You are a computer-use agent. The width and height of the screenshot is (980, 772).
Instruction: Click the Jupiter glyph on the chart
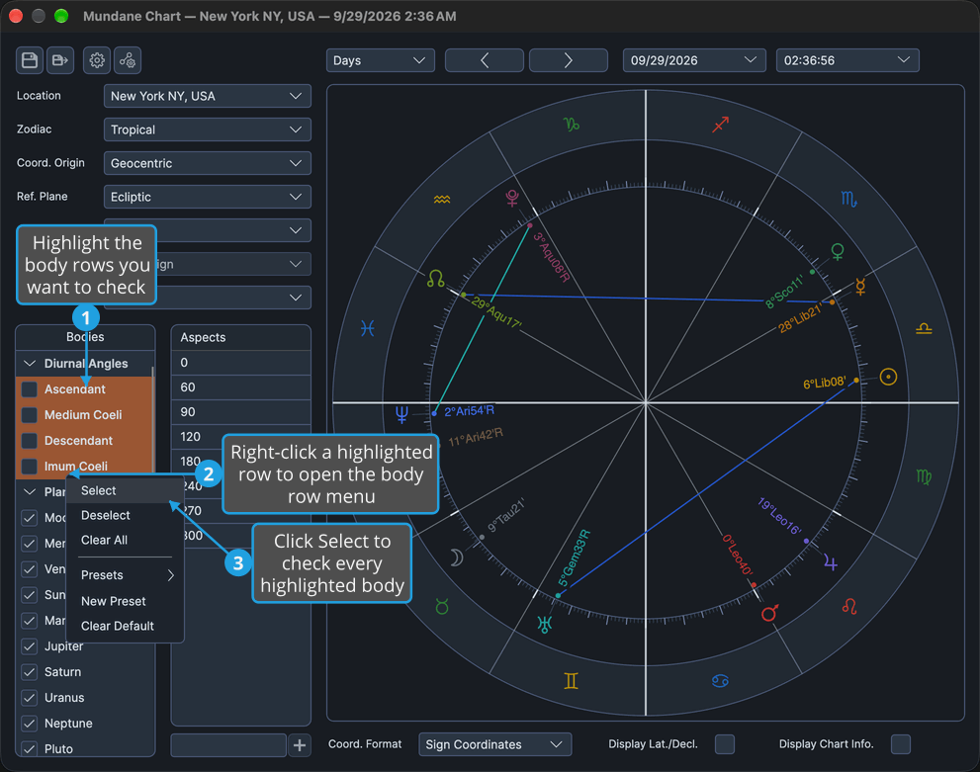tap(830, 562)
